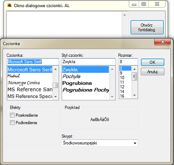Viewport: 174px width, 165px height.
Task: Click the main window text area
Action: (64, 25)
